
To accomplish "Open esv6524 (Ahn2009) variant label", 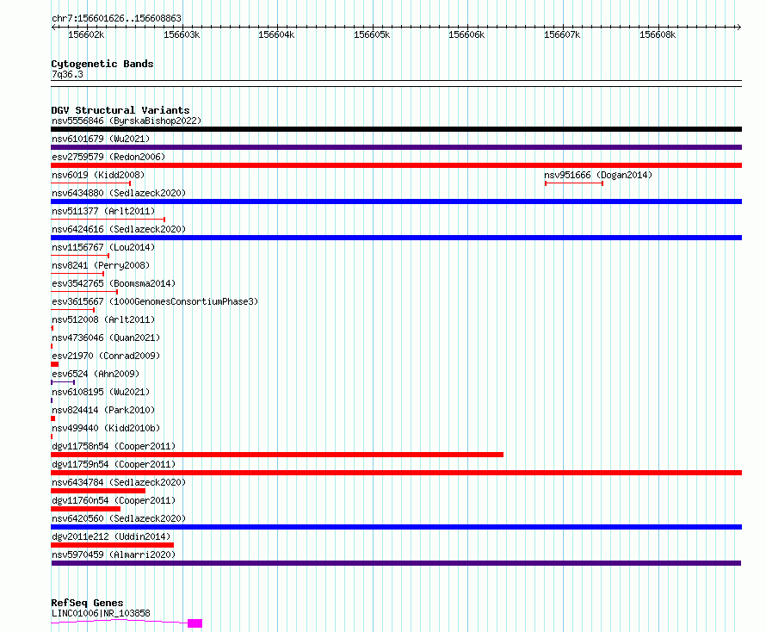I will coord(96,374).
